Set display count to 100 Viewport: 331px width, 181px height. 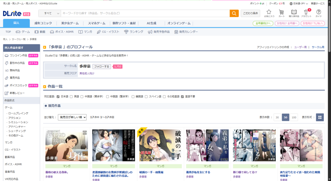point(294,117)
